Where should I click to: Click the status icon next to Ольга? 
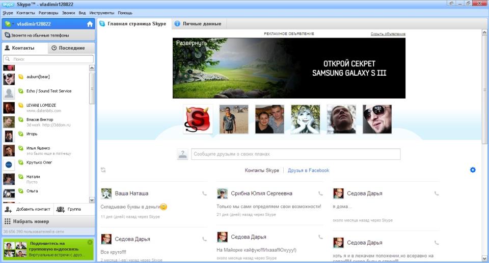[20, 191]
